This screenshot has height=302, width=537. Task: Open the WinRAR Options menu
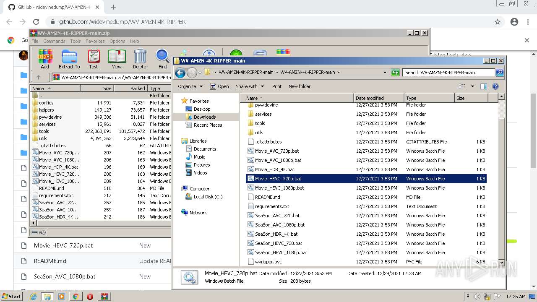tap(117, 41)
